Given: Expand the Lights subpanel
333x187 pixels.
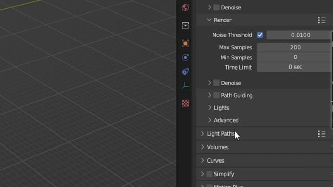Looking at the screenshot, I should click(209, 108).
